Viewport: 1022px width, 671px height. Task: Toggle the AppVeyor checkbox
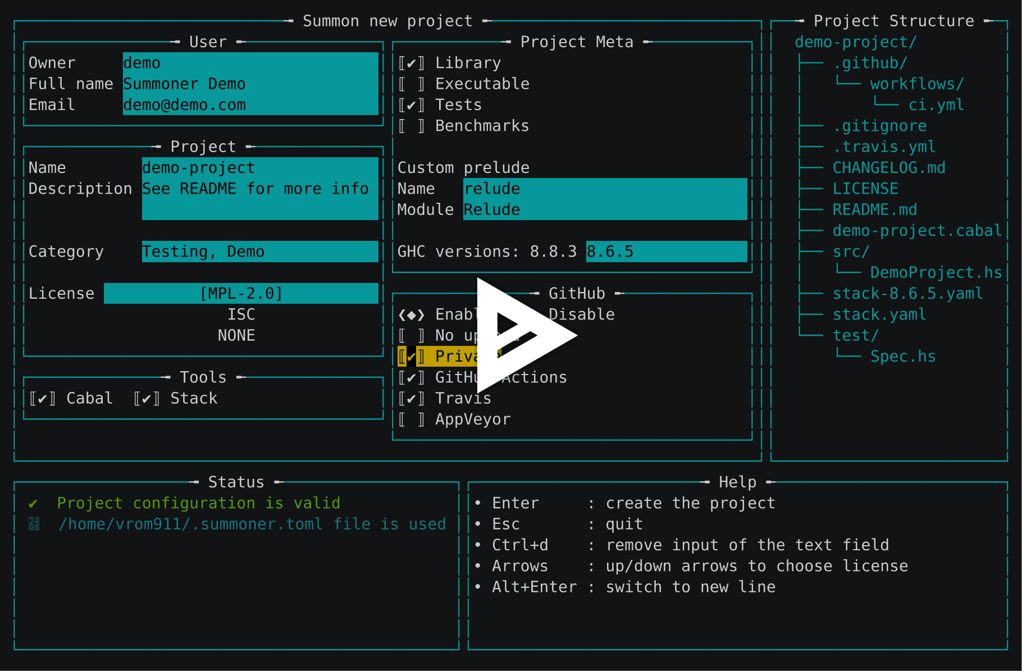tap(411, 419)
